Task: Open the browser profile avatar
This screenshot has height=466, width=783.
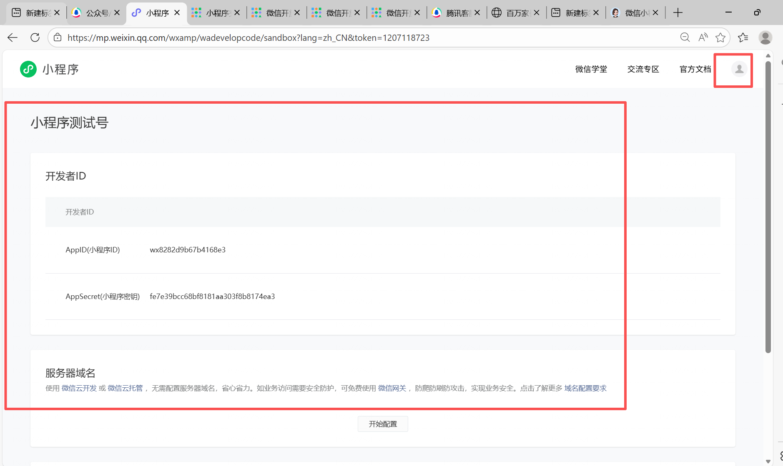Action: 765,37
